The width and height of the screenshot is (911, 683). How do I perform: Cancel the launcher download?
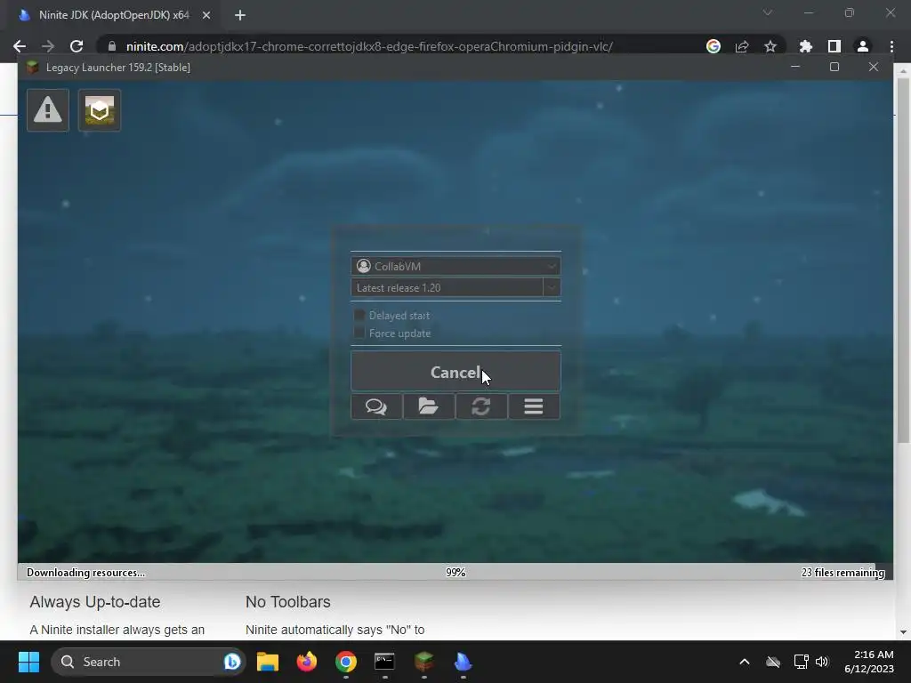click(x=455, y=372)
